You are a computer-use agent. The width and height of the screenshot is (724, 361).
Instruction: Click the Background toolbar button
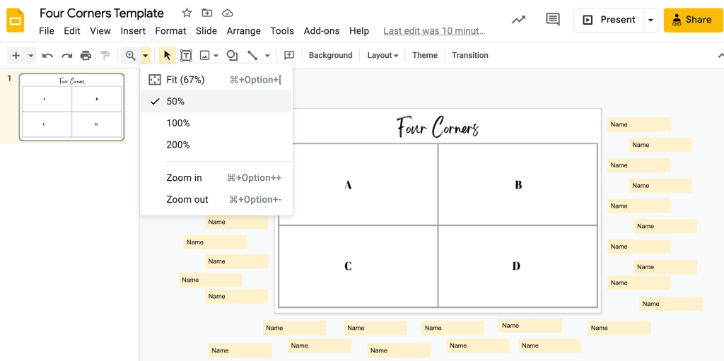(x=330, y=55)
